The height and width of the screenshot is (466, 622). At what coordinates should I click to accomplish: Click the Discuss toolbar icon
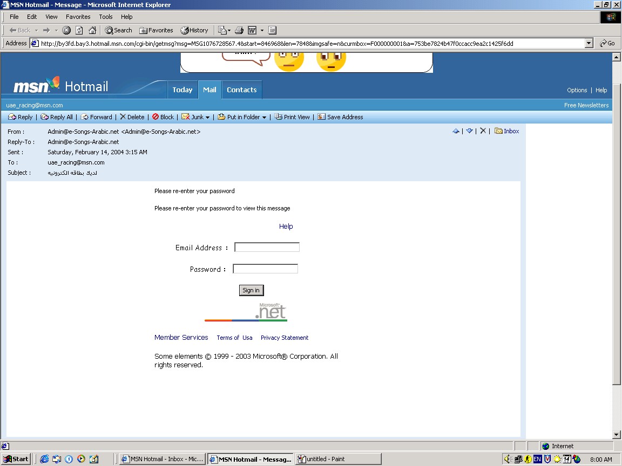[272, 30]
